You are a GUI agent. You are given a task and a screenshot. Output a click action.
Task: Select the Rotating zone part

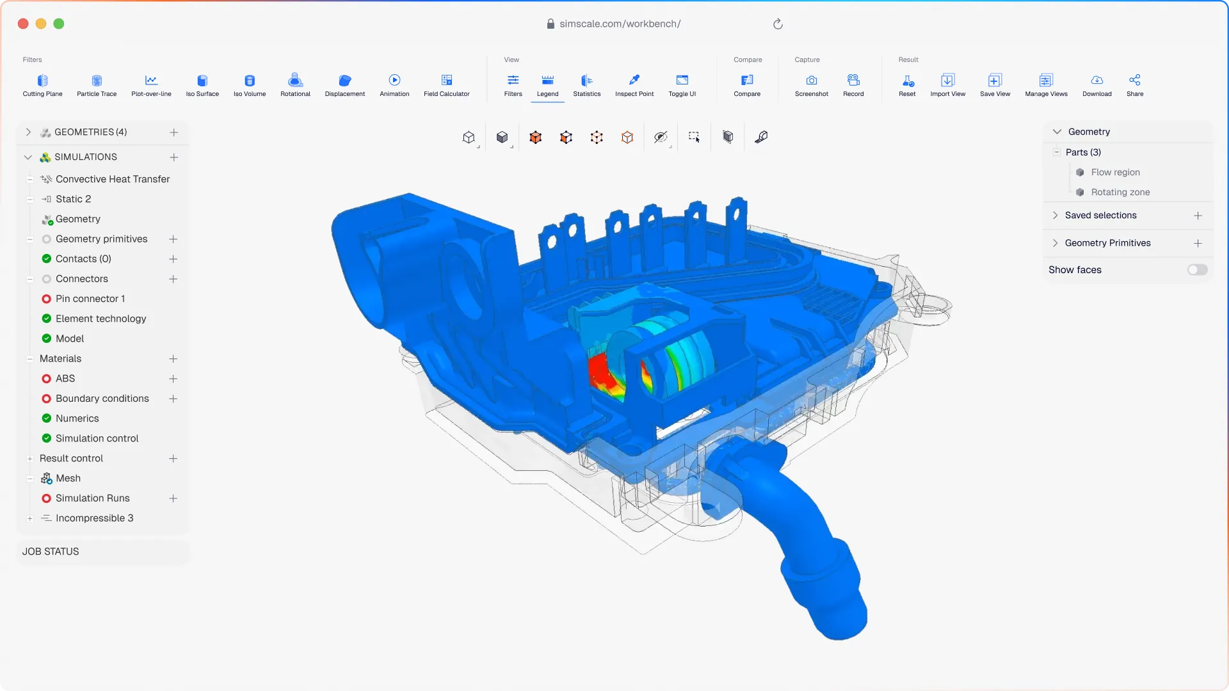1120,192
